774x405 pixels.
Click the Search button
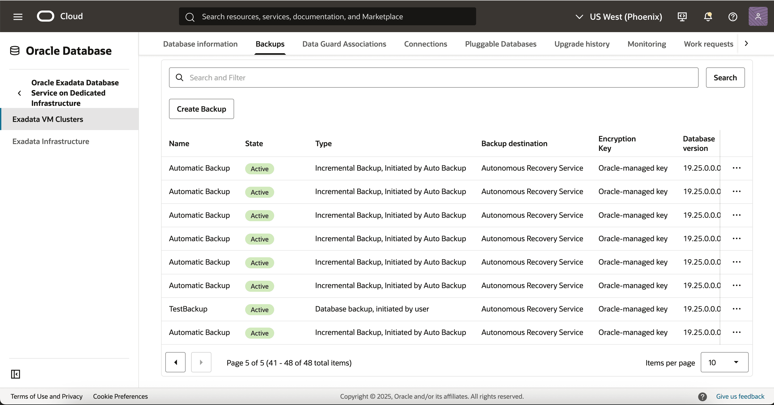tap(725, 77)
